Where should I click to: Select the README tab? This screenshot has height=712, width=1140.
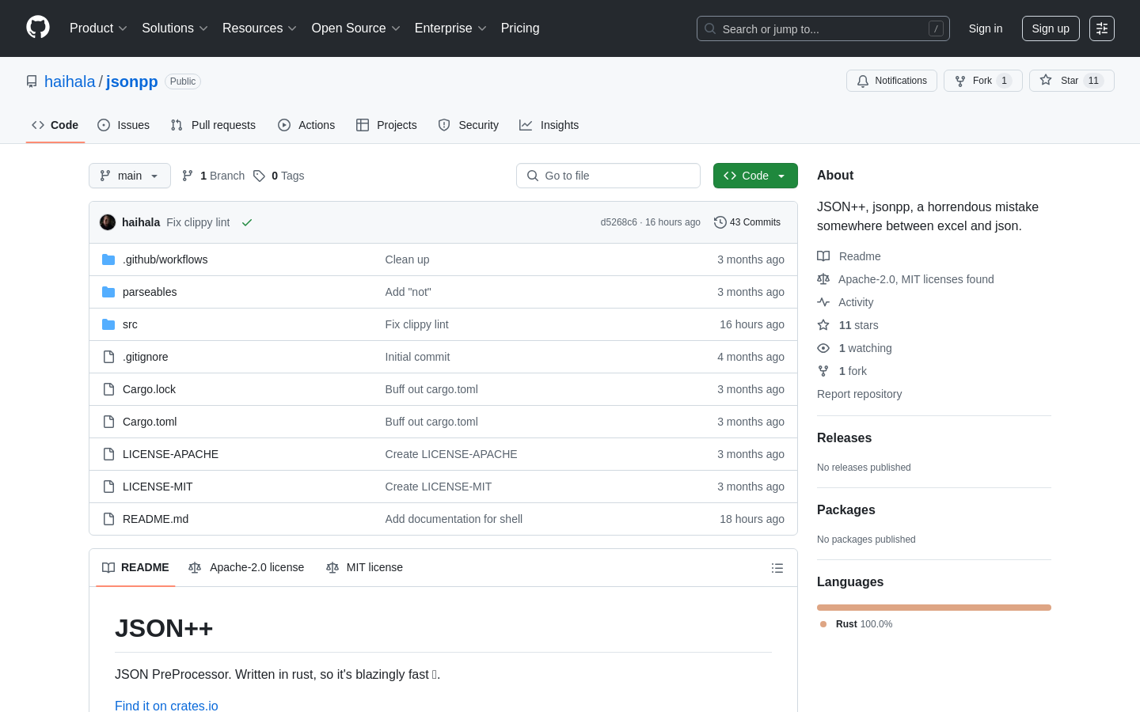coord(135,567)
